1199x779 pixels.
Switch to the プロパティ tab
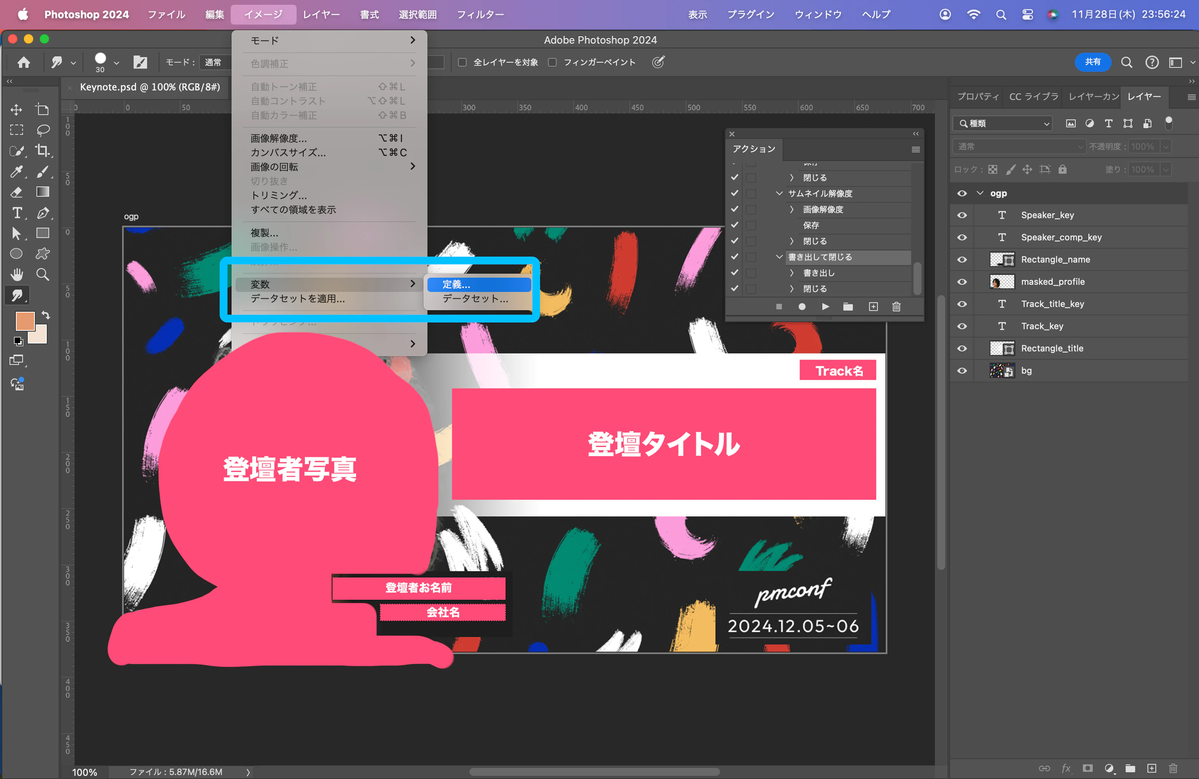pos(977,96)
